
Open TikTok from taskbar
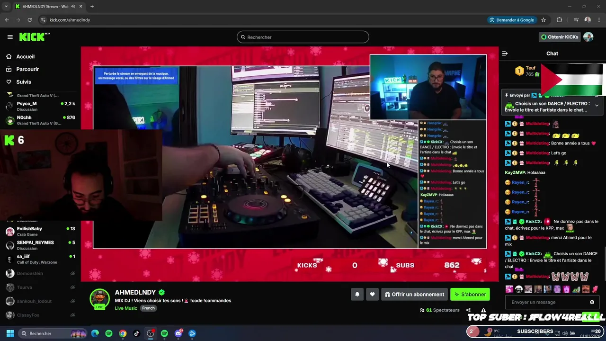click(136, 333)
